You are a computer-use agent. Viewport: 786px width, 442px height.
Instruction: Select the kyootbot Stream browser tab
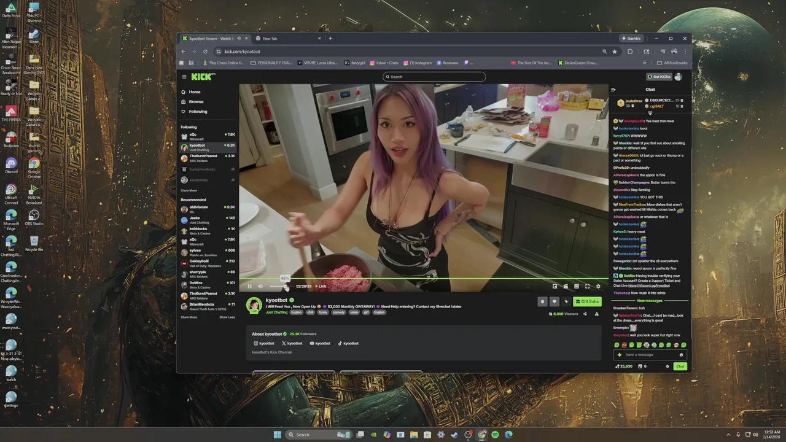(216, 38)
